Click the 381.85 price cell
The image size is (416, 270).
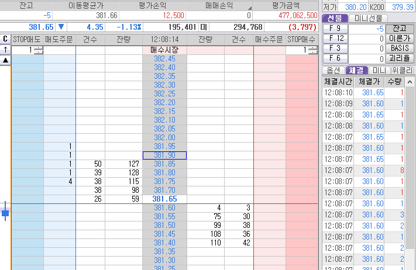click(164, 164)
